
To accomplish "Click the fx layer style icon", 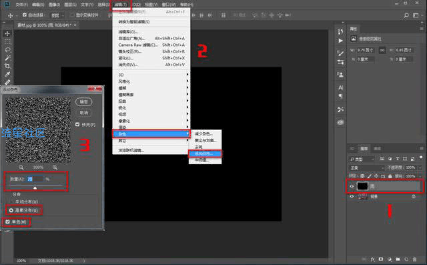I will (373, 259).
